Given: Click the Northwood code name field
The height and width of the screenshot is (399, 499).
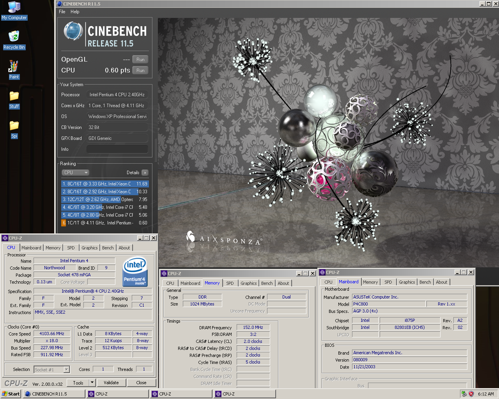Looking at the screenshot, I should 55,268.
